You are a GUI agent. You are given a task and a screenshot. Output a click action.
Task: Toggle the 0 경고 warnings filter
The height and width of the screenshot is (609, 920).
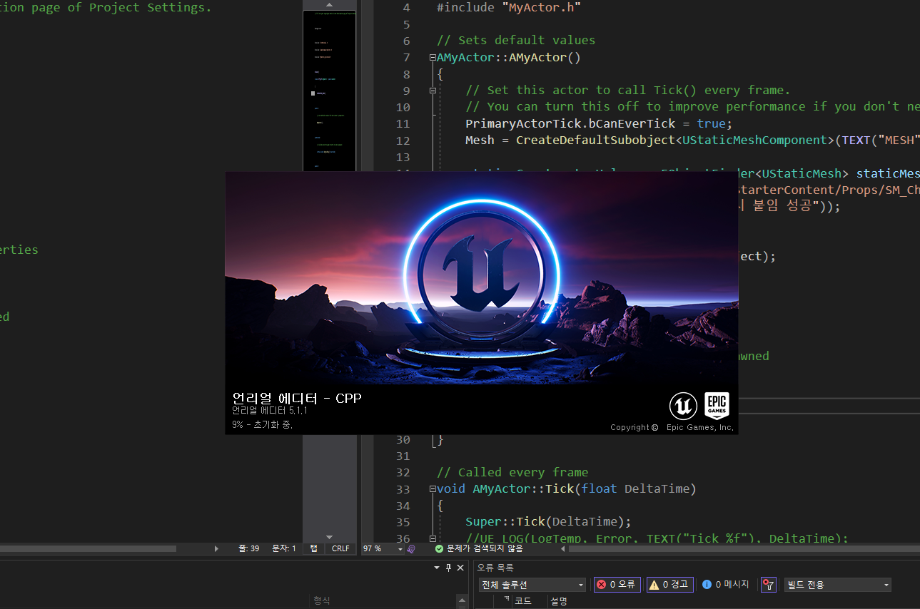669,585
